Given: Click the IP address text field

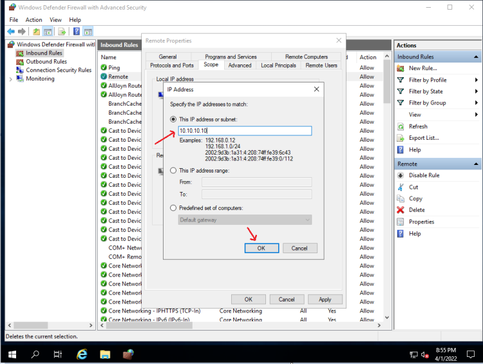Looking at the screenshot, I should [245, 131].
